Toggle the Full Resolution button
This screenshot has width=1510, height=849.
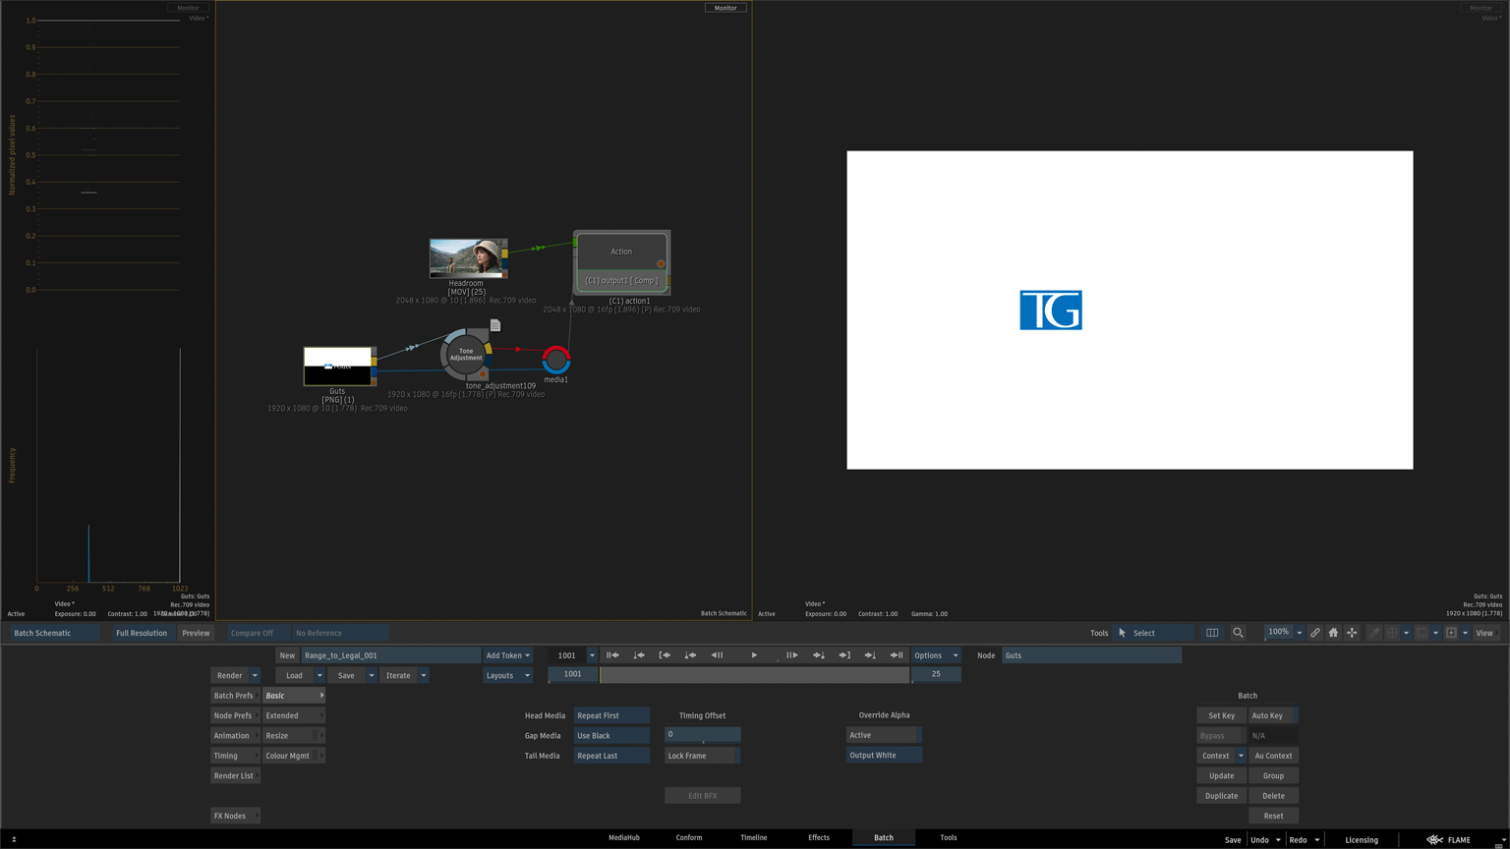pyautogui.click(x=142, y=633)
